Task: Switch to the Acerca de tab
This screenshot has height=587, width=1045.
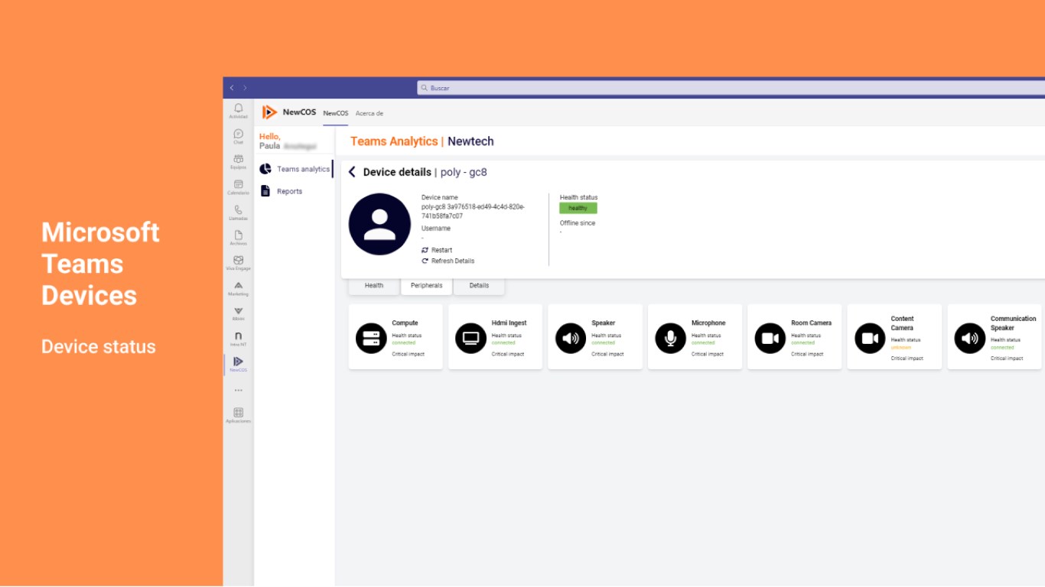Action: click(369, 113)
